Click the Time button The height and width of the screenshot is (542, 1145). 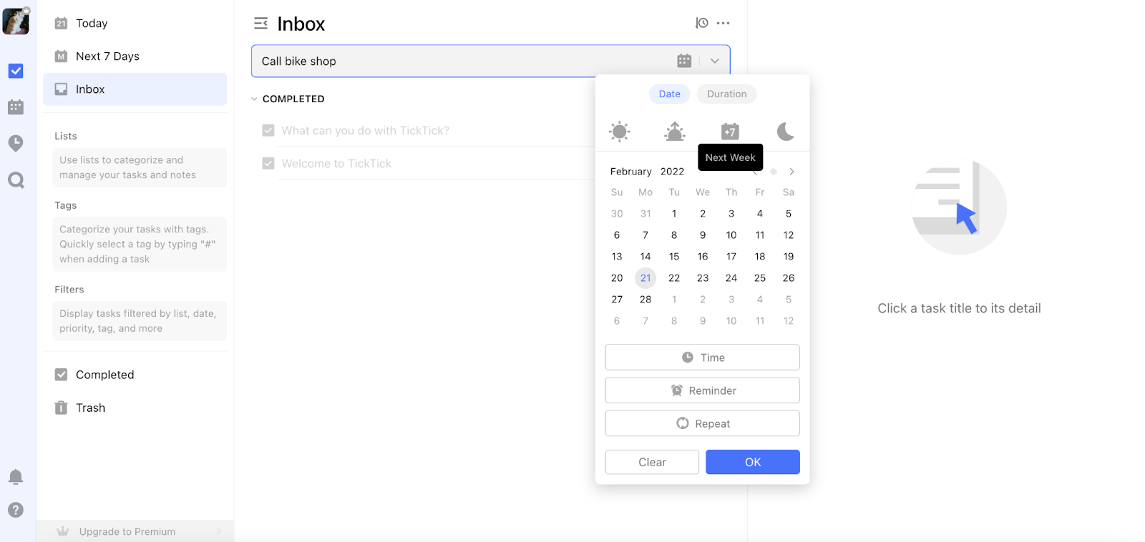pyautogui.click(x=702, y=358)
